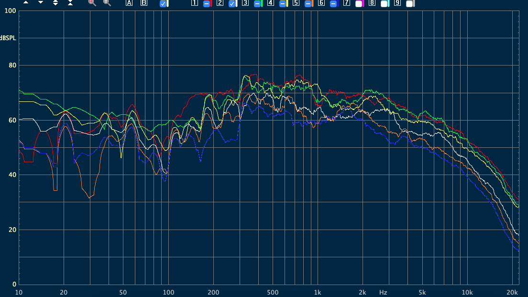
Task: Click the shift-graph-up arrow icon
Action: (26, 2)
